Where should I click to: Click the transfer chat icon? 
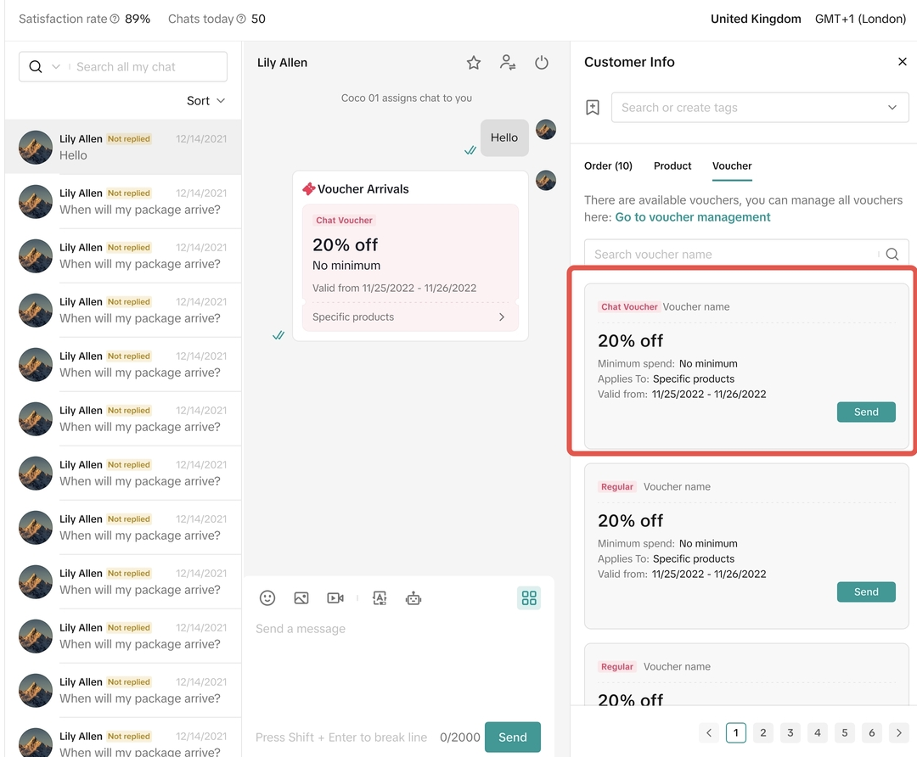[508, 63]
